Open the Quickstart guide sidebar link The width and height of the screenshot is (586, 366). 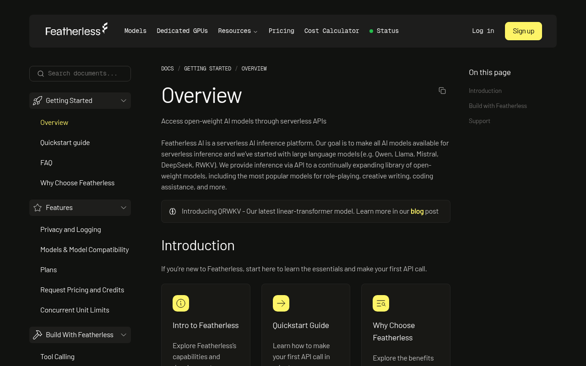tap(65, 143)
